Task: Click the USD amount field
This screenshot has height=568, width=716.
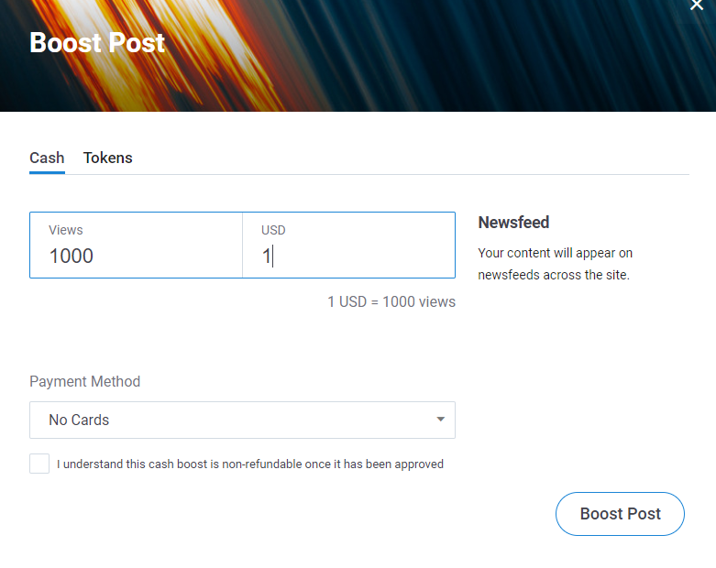Action: (349, 245)
